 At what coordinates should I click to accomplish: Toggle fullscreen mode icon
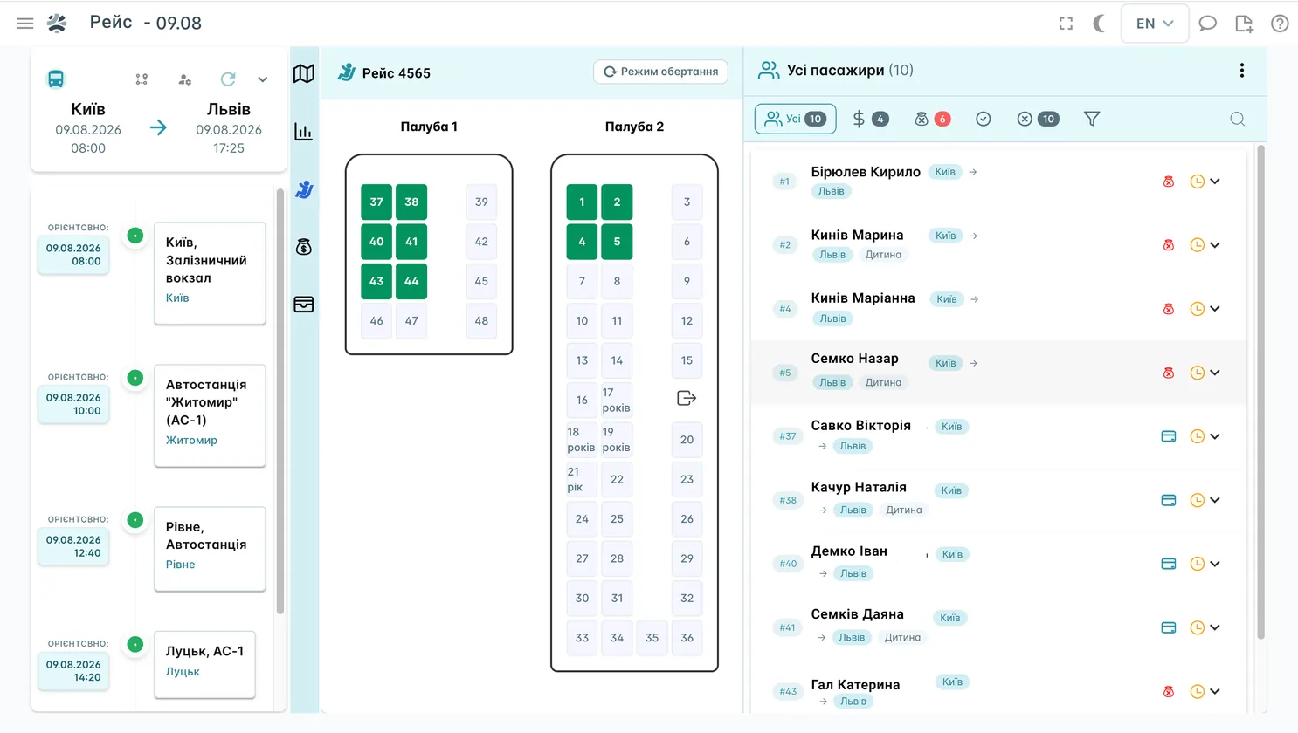[x=1066, y=24]
